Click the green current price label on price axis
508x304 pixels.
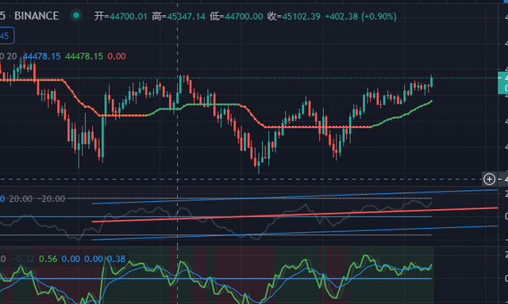502,83
